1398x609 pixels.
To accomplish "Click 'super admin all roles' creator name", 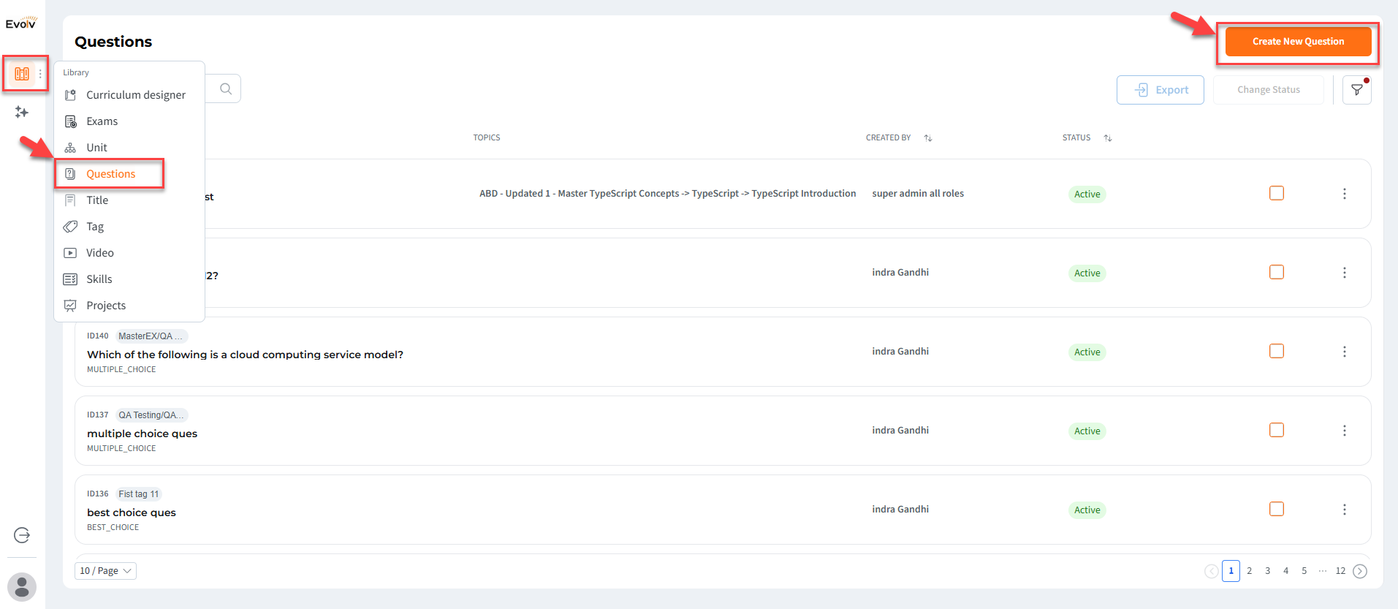I will [918, 194].
